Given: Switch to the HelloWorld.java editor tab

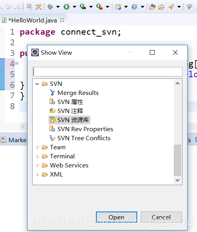Looking at the screenshot, I should tap(33, 20).
